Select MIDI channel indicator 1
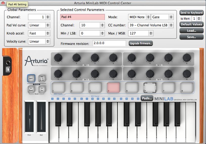 coord(52,99)
